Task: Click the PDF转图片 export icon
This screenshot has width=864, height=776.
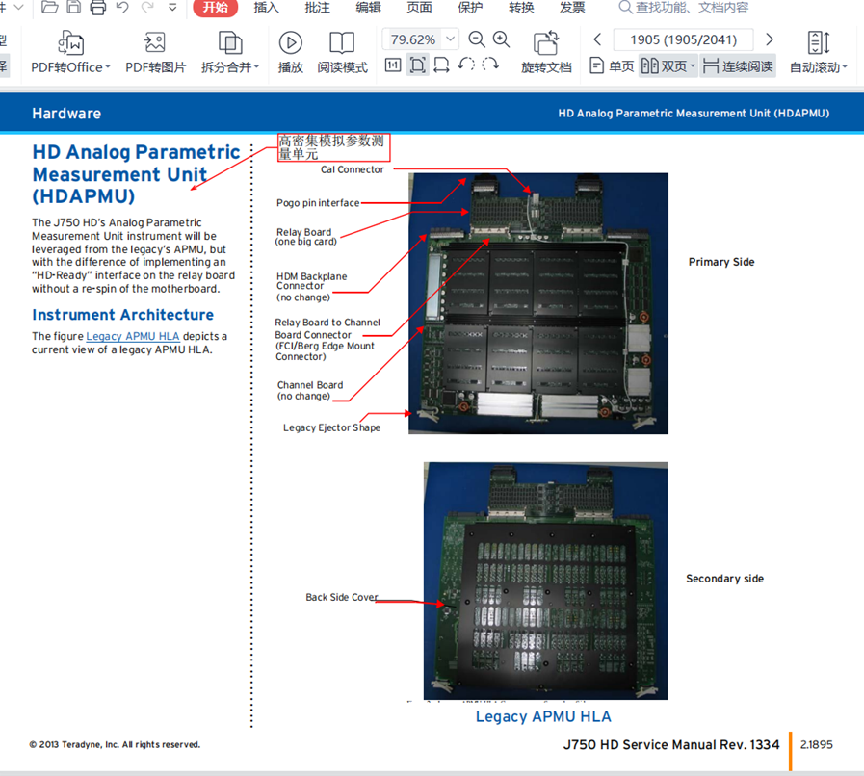Action: pyautogui.click(x=155, y=43)
